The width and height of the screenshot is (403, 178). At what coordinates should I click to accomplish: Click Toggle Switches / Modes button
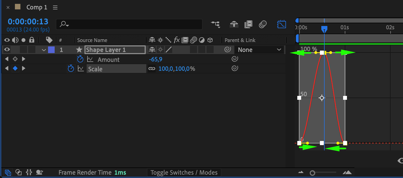tap(184, 173)
